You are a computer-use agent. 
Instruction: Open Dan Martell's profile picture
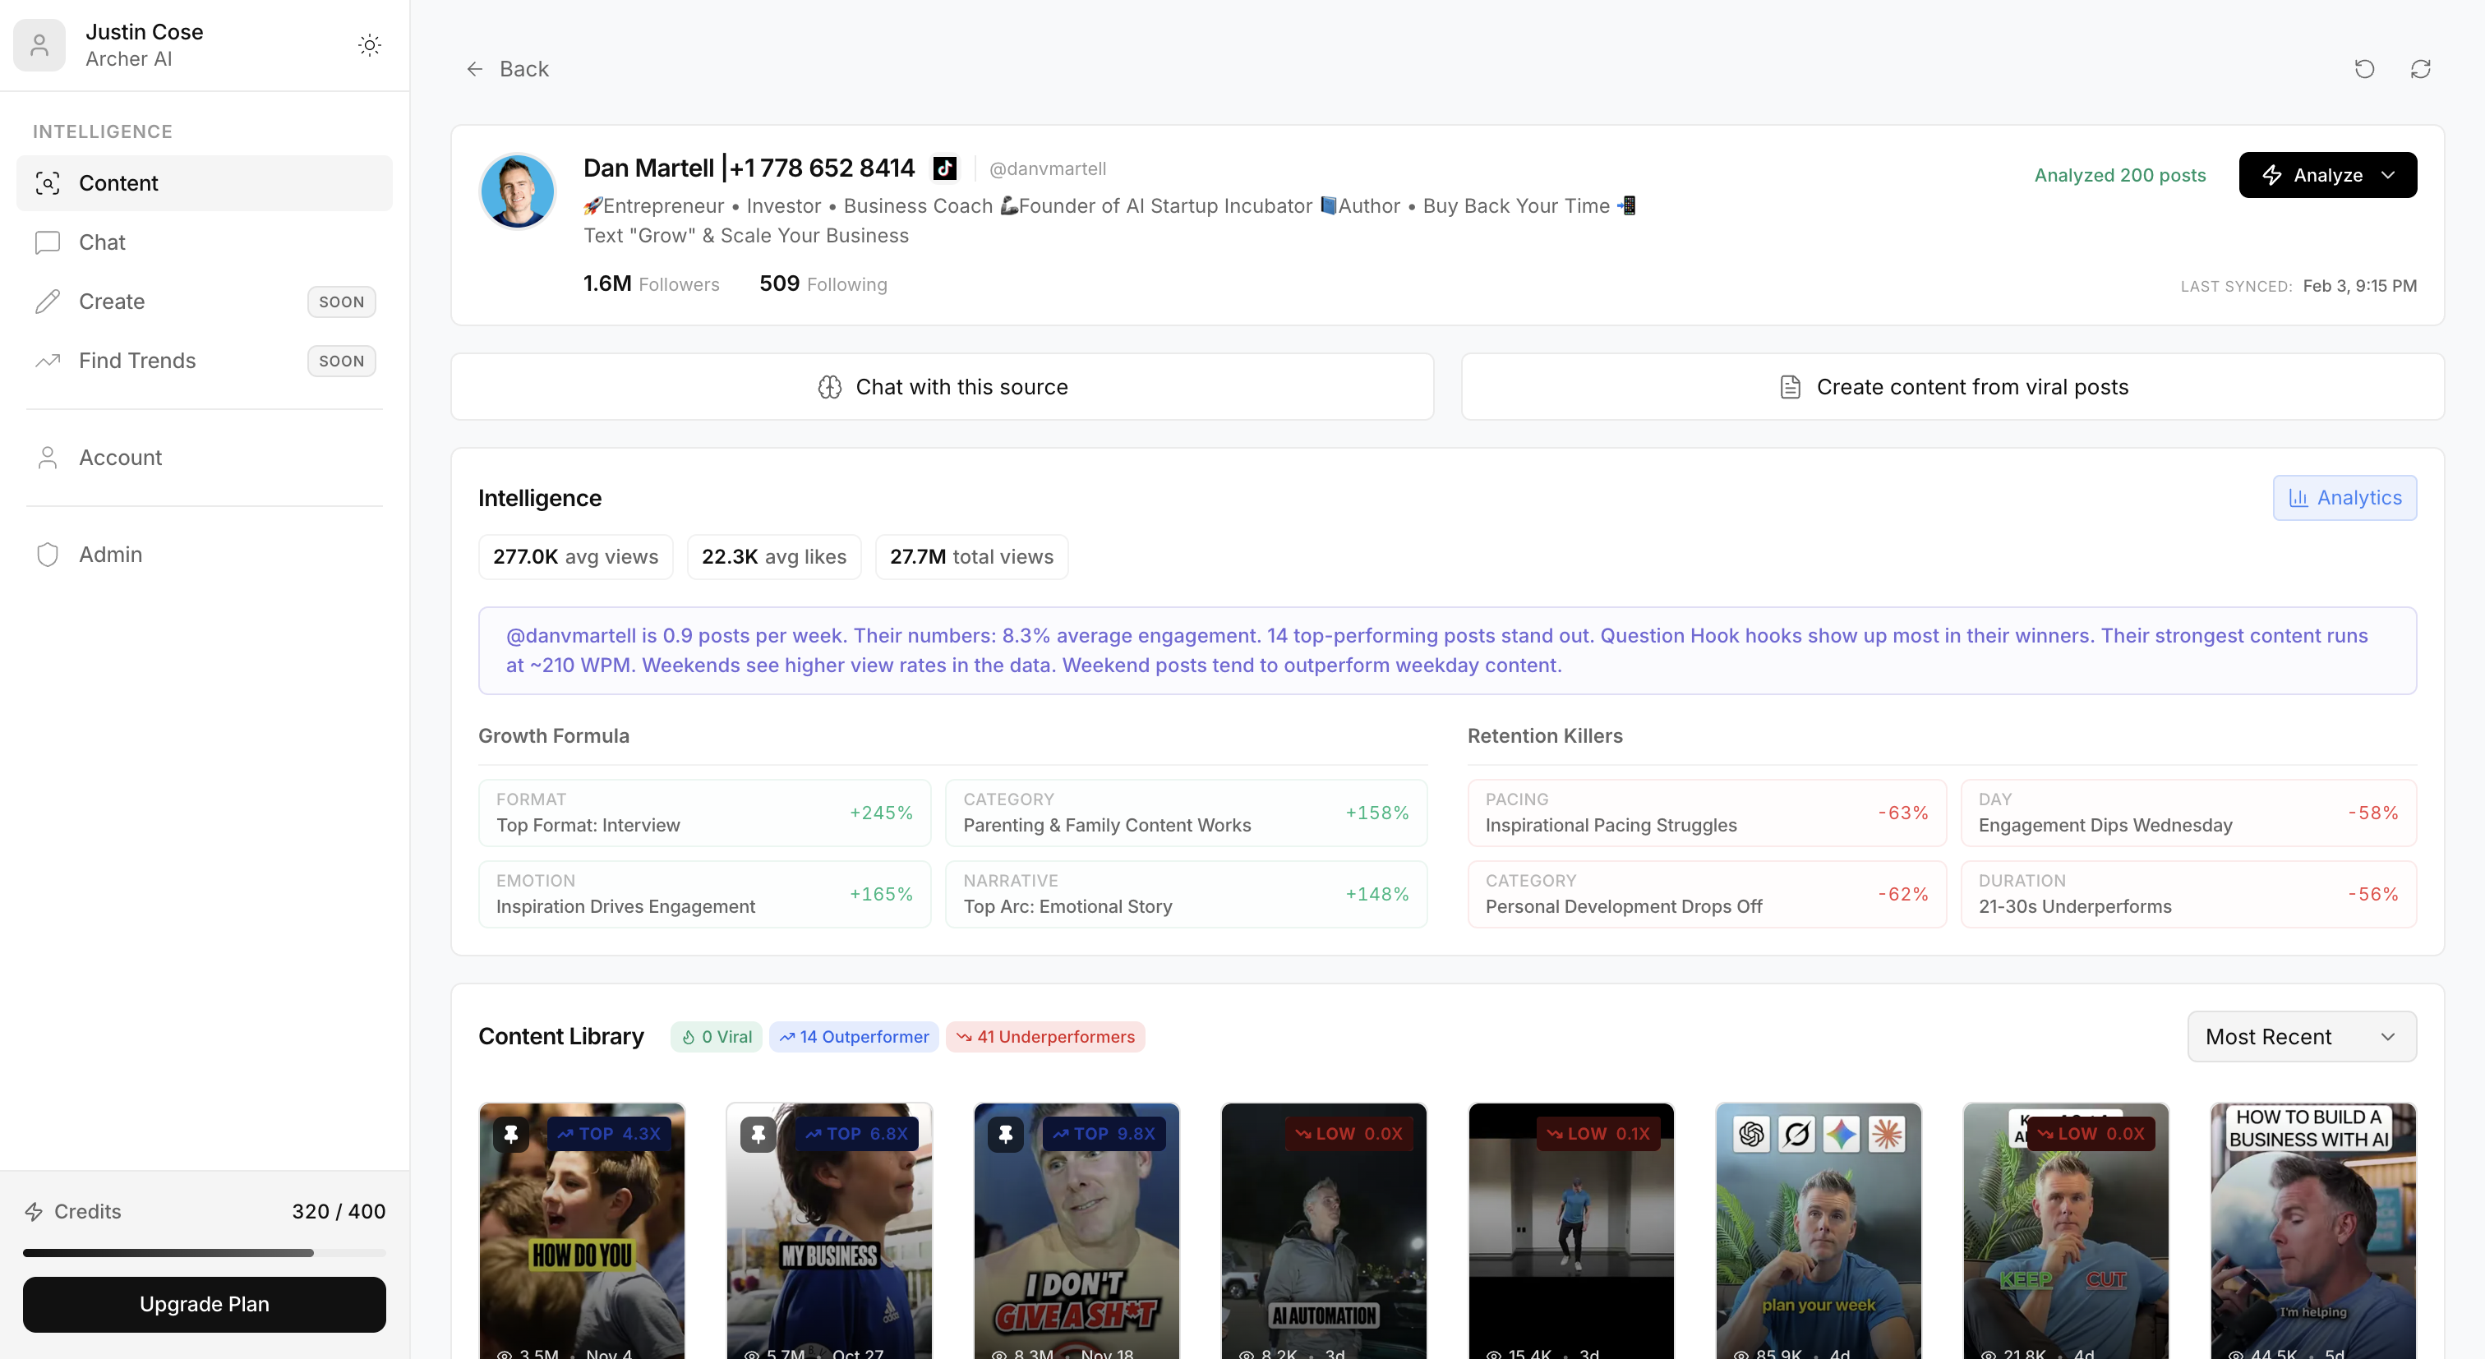[518, 191]
